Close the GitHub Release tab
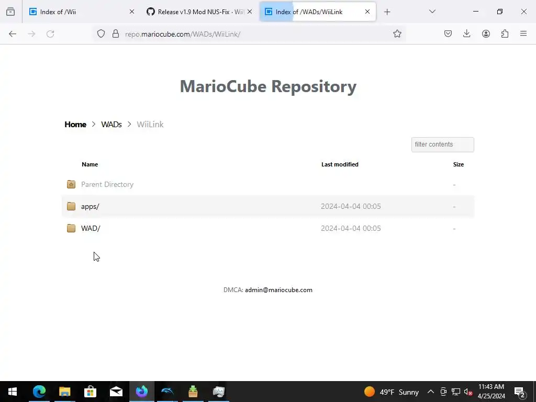 250,12
